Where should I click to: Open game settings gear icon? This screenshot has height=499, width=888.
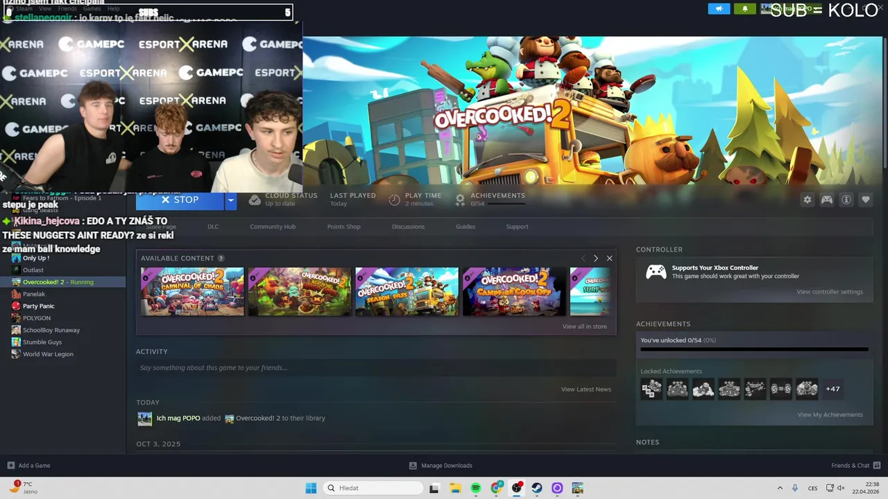[808, 200]
